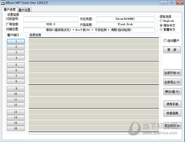Click production port button 4
The height and width of the screenshot is (142, 185).
click(x=16, y=58)
